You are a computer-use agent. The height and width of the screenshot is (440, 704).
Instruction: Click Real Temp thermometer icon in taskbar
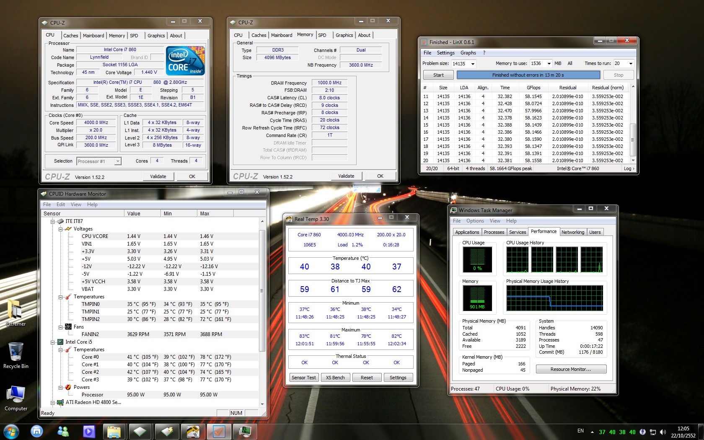pos(193,431)
